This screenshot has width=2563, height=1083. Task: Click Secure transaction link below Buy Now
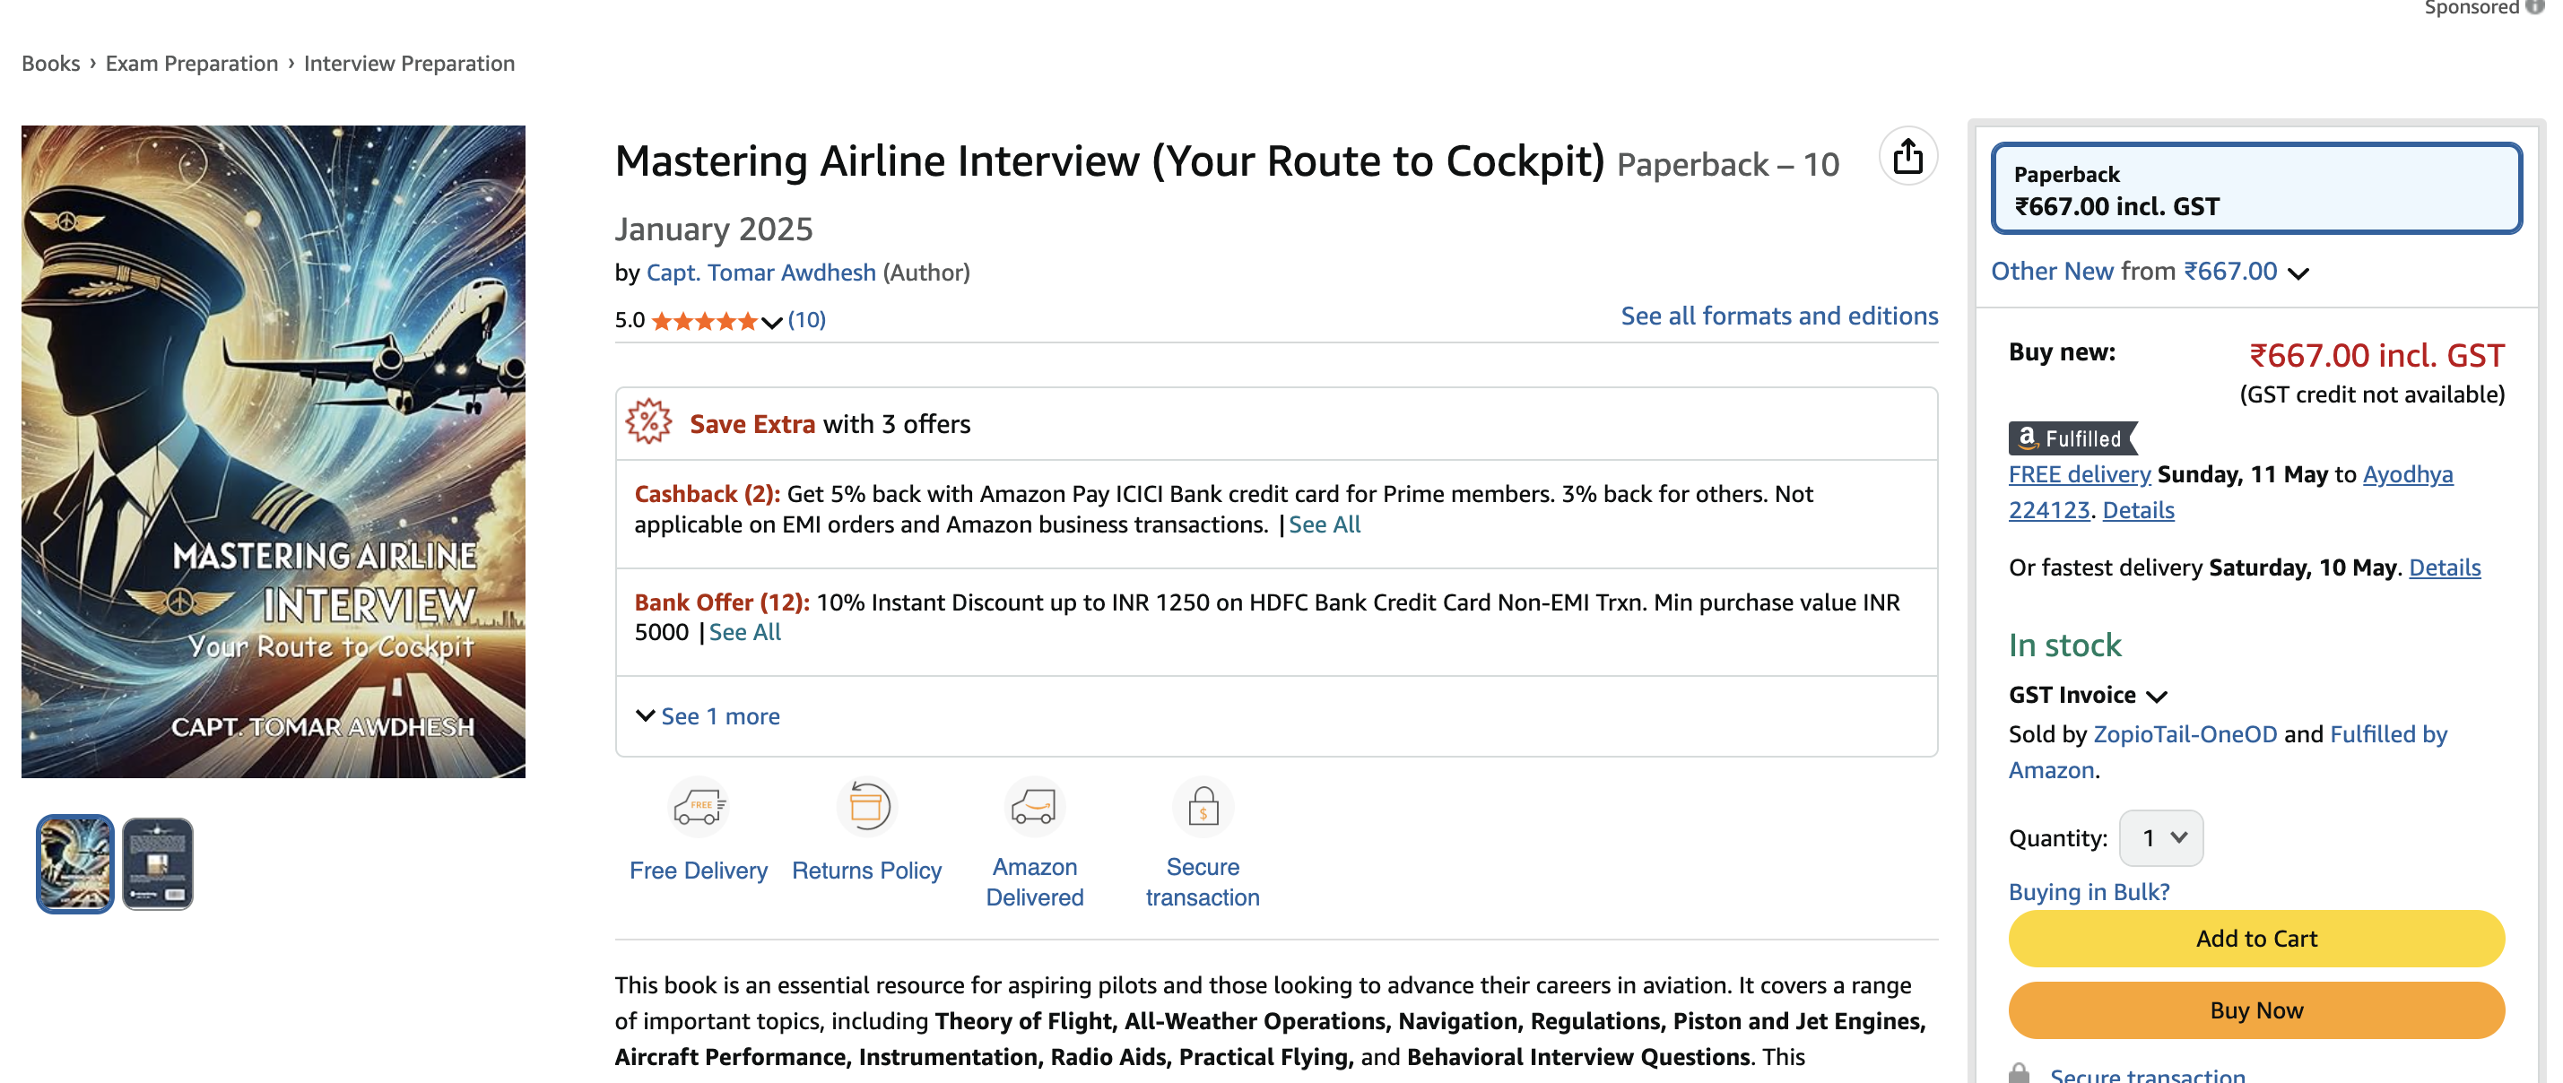click(x=2147, y=1074)
